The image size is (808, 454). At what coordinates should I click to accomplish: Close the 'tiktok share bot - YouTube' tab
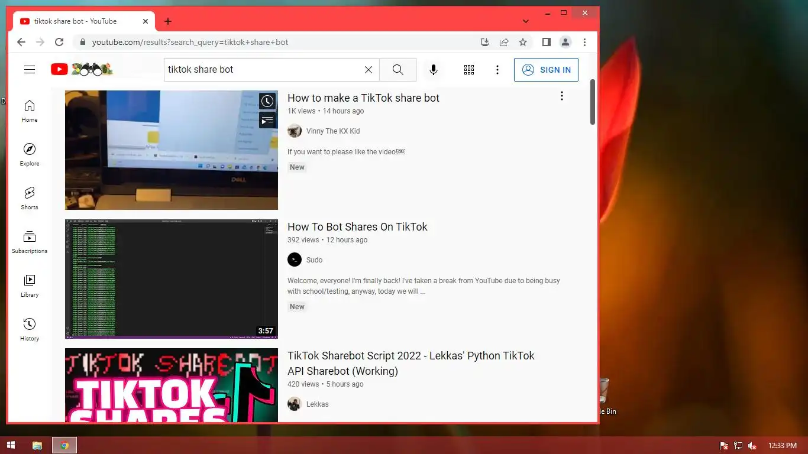146,21
